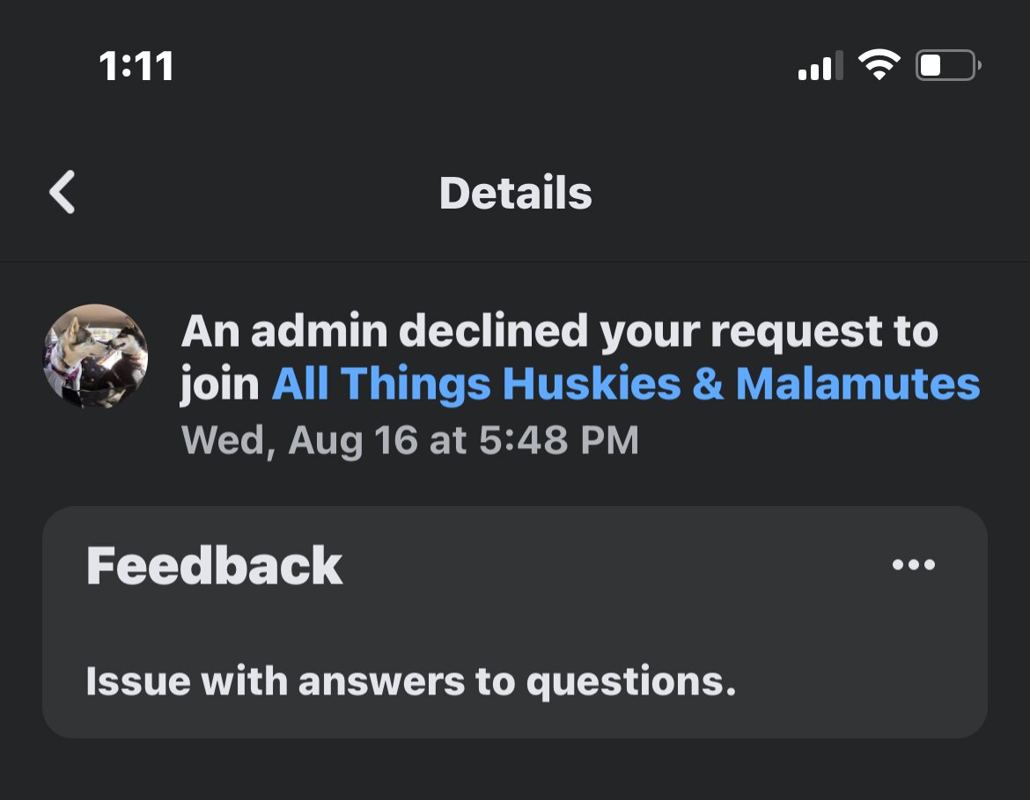This screenshot has height=800, width=1030.
Task: Tap the Feedback card heading
Action: [x=214, y=566]
